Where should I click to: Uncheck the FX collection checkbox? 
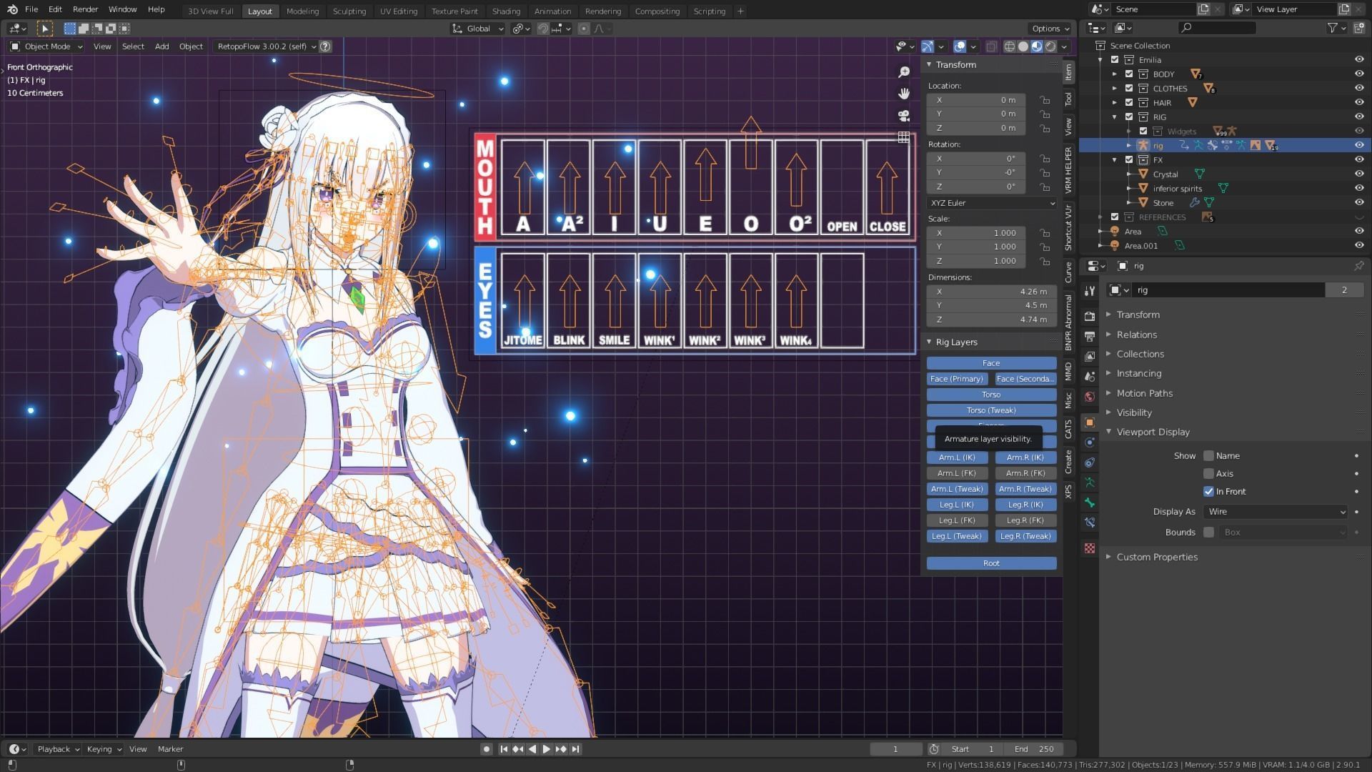click(1129, 159)
